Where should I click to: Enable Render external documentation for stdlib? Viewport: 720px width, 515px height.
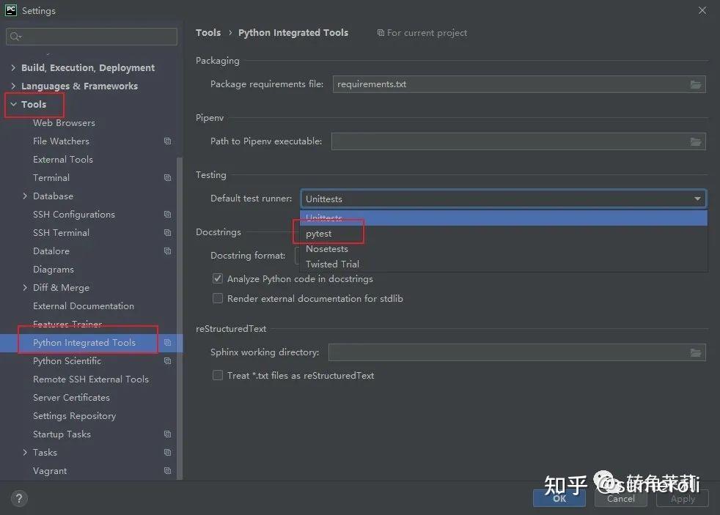click(x=218, y=299)
